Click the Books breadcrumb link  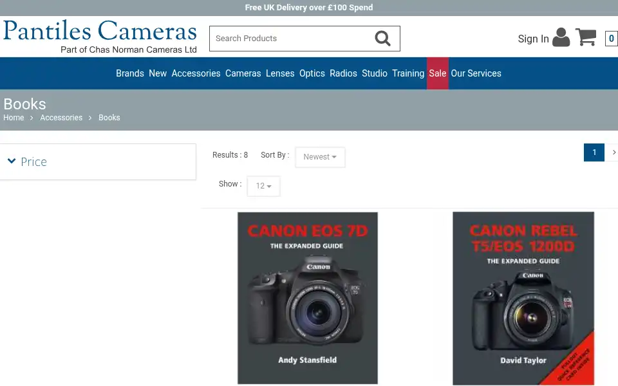(109, 117)
